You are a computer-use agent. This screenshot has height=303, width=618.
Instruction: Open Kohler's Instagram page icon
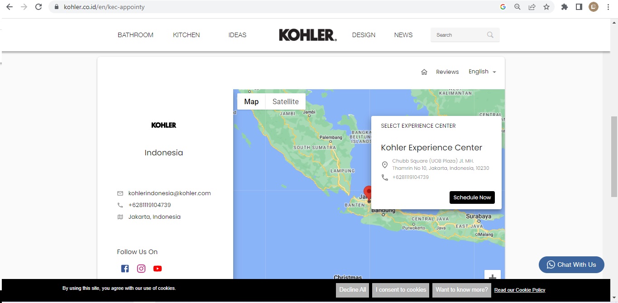(141, 269)
